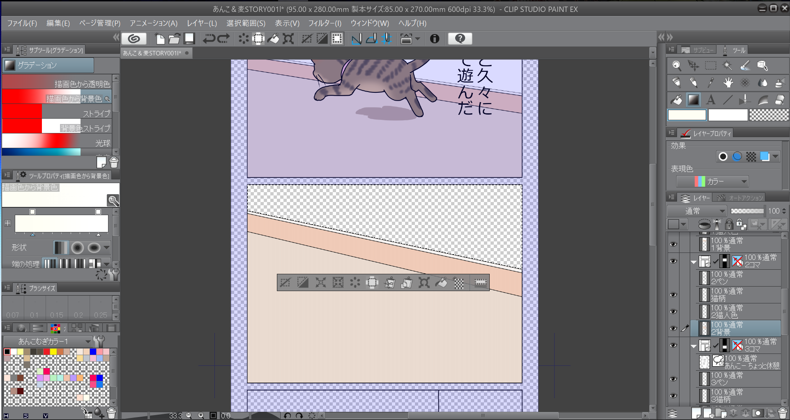This screenshot has width=790, height=420.
Task: Hide the 3コマ folder layer
Action: pyautogui.click(x=673, y=345)
